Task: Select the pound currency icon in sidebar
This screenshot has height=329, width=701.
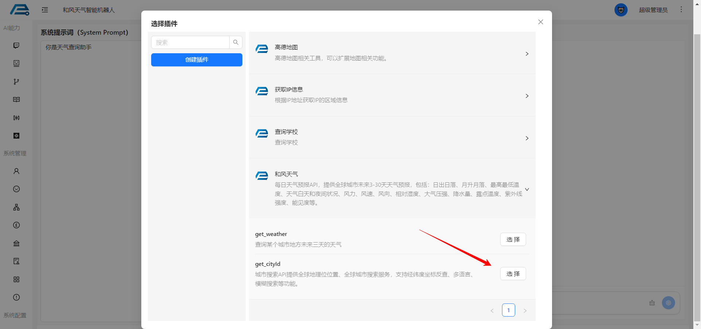Action: coord(16,225)
